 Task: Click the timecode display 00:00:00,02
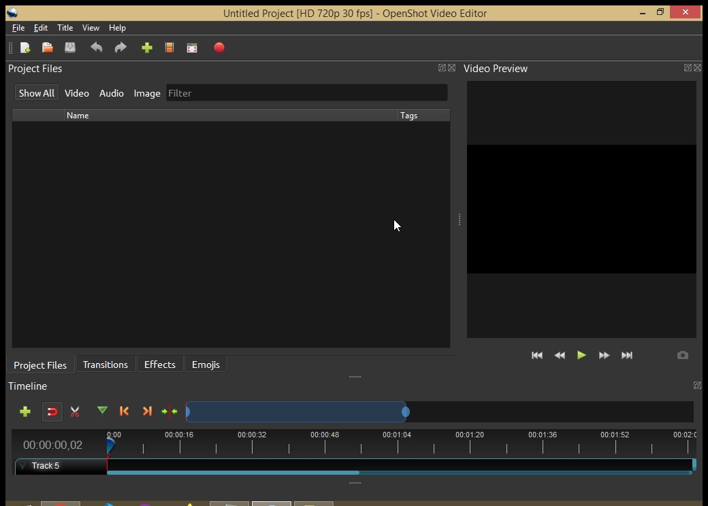[x=53, y=445]
